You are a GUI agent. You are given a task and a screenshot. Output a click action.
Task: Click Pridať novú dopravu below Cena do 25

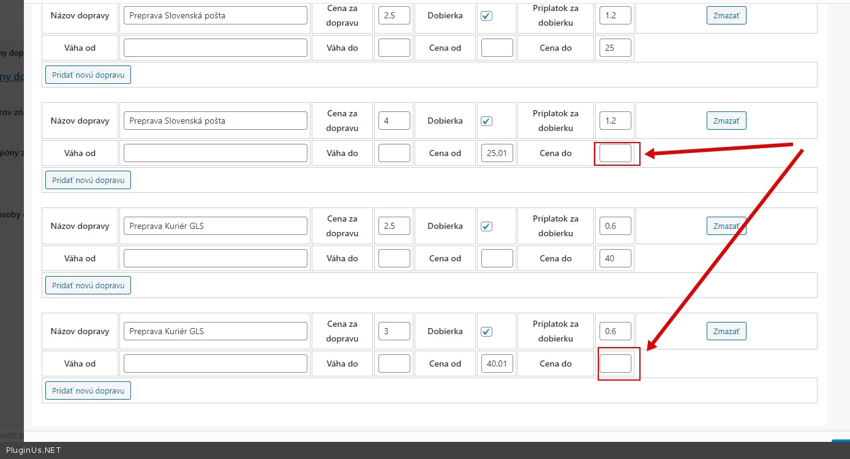(x=88, y=75)
